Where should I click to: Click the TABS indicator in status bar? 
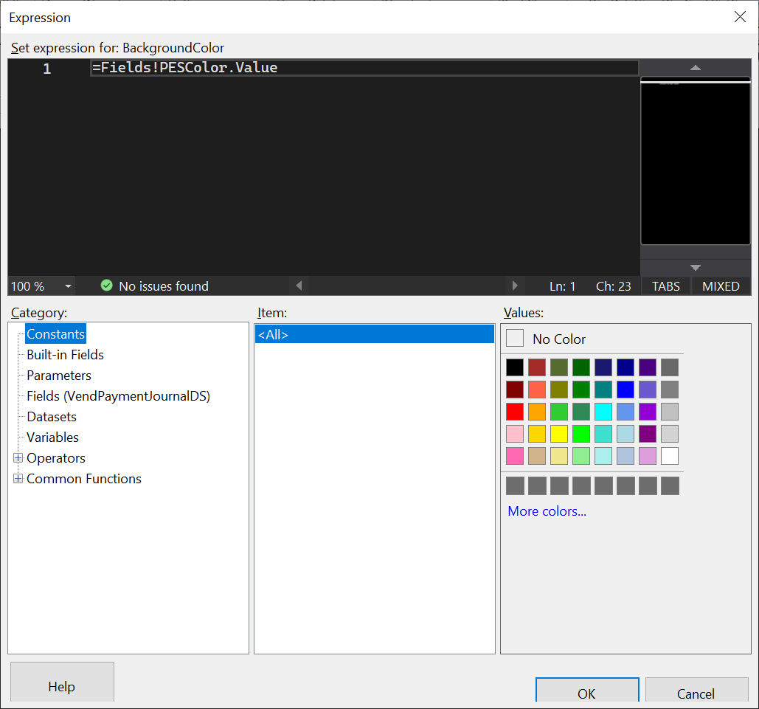click(x=665, y=286)
